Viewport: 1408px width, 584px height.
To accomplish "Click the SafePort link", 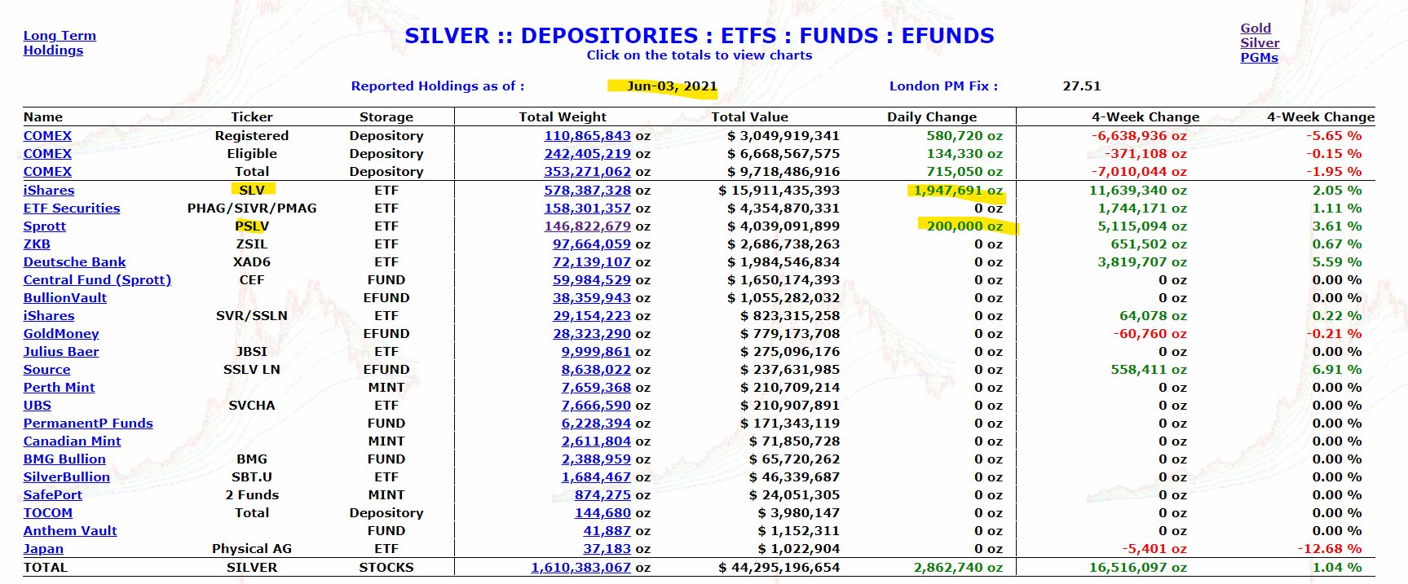I will click(x=53, y=494).
